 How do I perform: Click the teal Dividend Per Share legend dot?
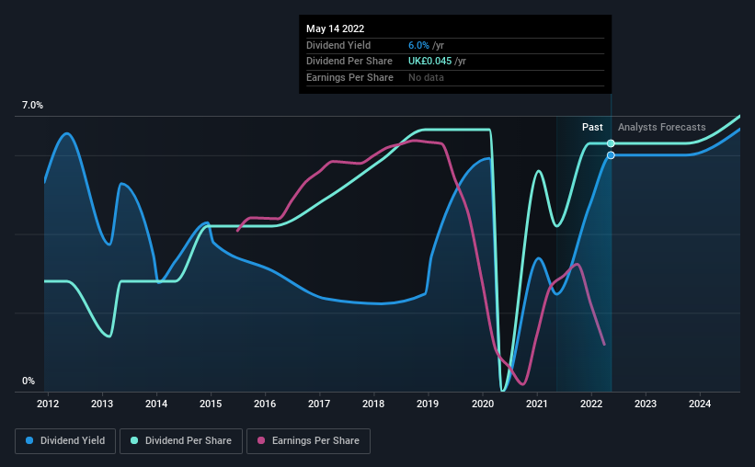click(x=134, y=440)
